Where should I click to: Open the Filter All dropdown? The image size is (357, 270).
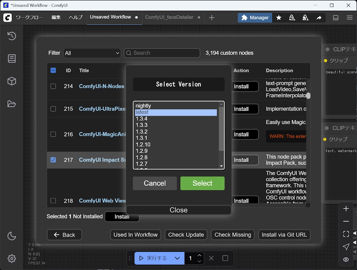[x=92, y=53]
